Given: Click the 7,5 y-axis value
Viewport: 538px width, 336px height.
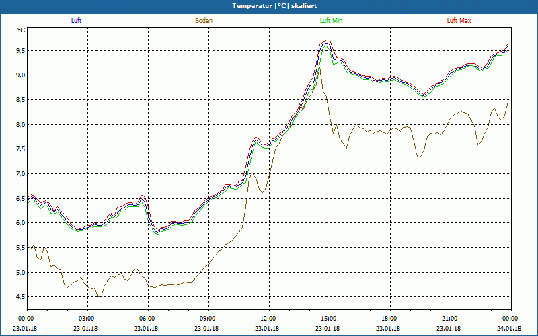Looking at the screenshot, I should tap(21, 149).
